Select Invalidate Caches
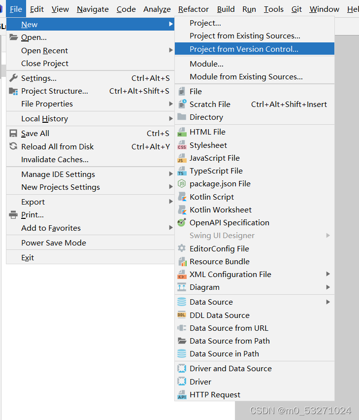Image resolution: width=359 pixels, height=420 pixels. click(x=90, y=159)
